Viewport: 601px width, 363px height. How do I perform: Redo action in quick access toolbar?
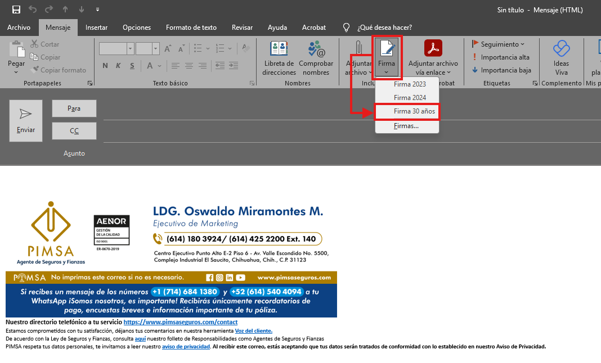[x=49, y=10]
